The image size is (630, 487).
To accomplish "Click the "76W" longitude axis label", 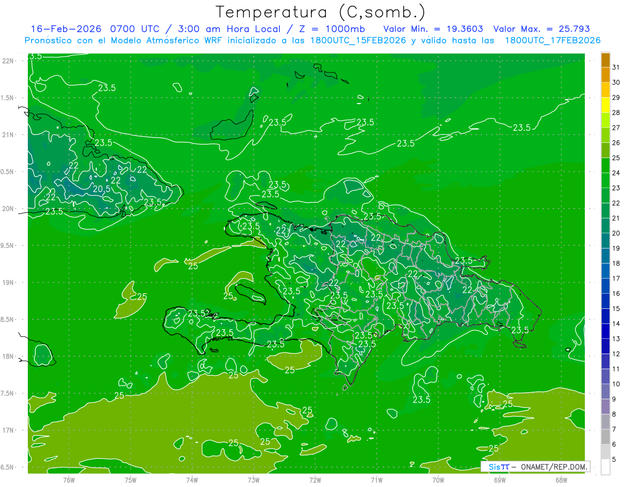I will tap(69, 480).
